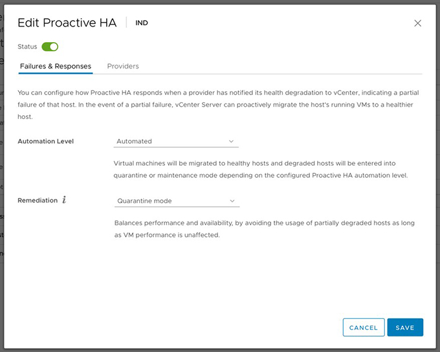Click the Edit Proactive HA title
The width and height of the screenshot is (440, 352).
[67, 23]
